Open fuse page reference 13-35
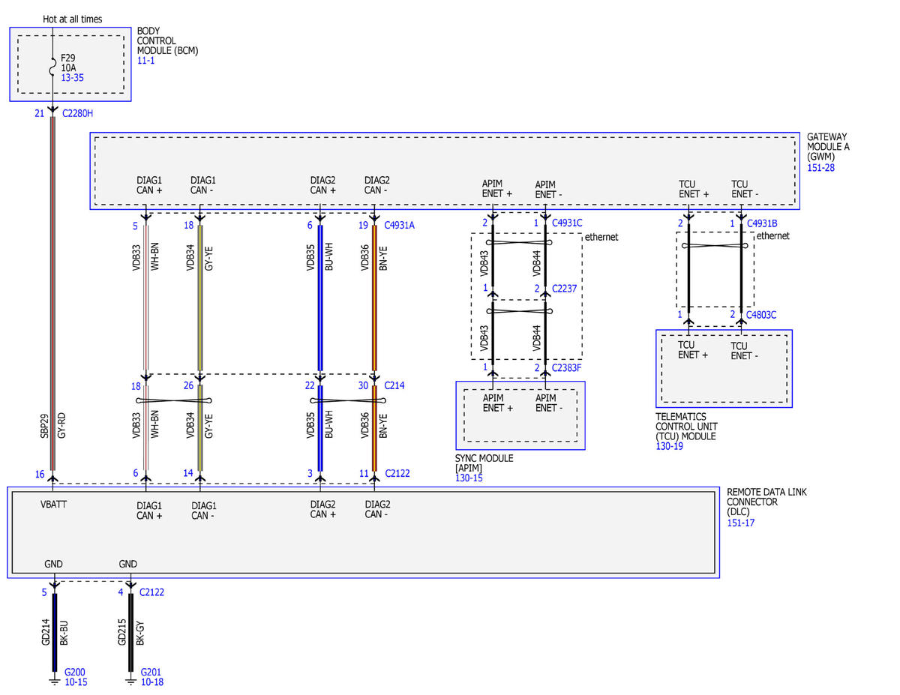The height and width of the screenshot is (695, 900). click(72, 77)
